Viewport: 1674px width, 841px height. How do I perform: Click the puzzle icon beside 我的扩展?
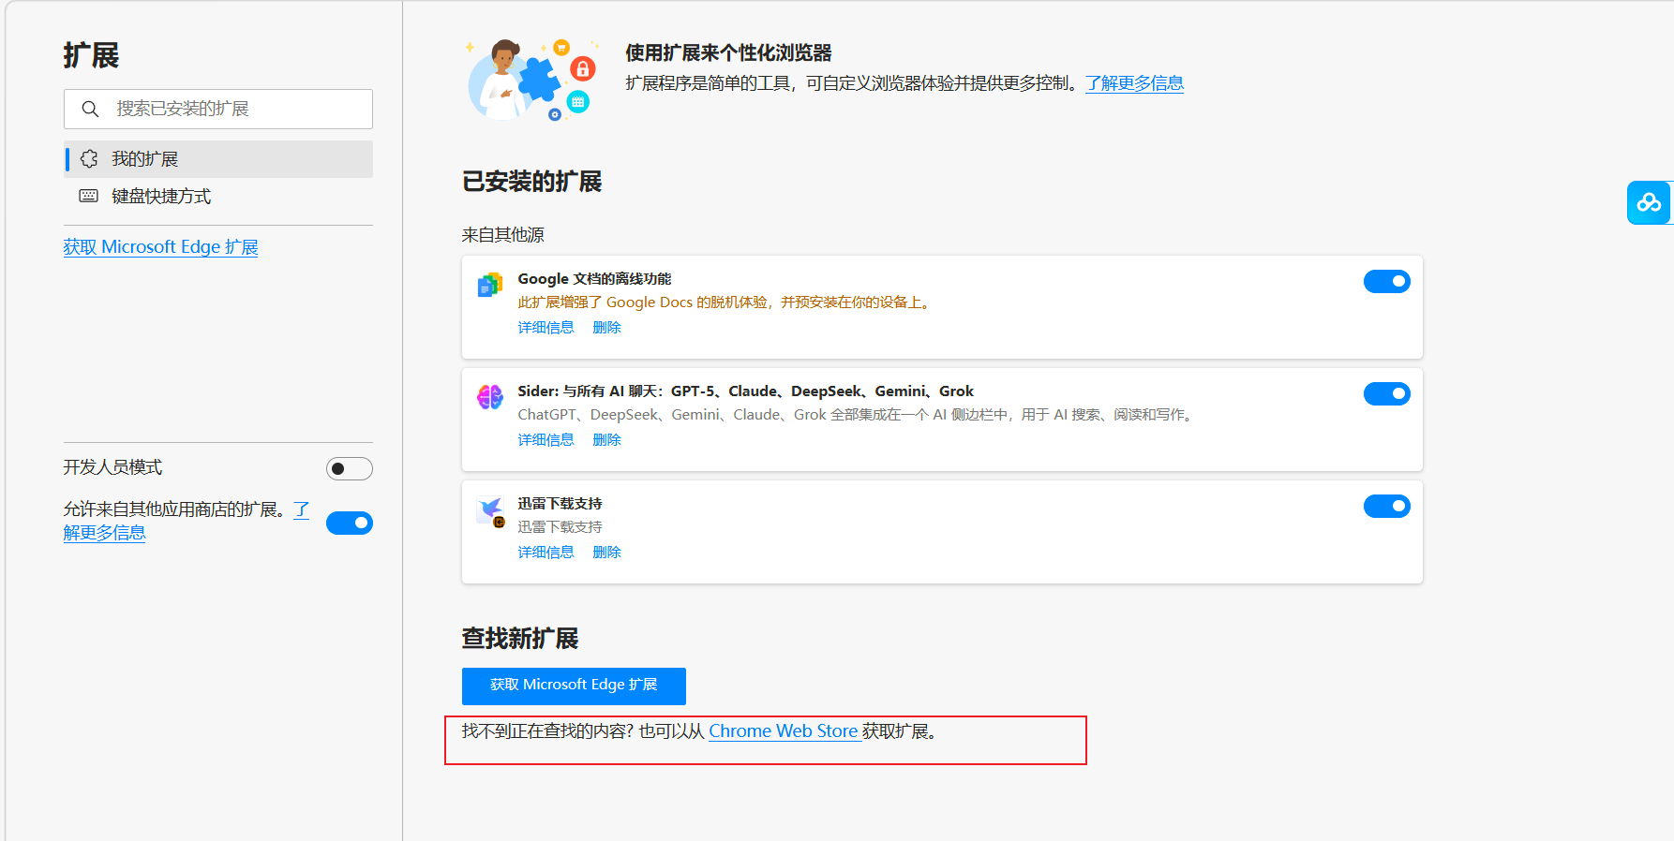point(89,159)
